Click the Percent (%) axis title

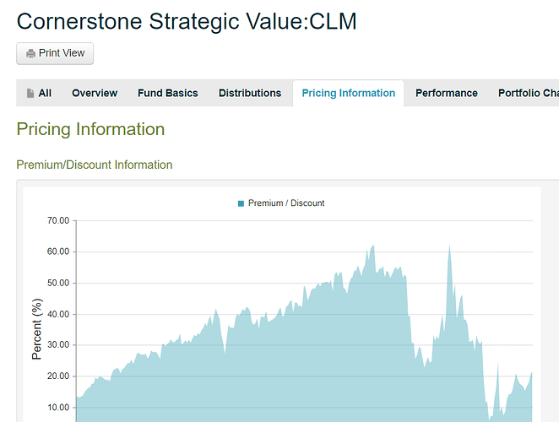click(x=36, y=329)
